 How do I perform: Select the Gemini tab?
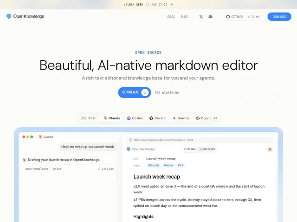(181, 118)
